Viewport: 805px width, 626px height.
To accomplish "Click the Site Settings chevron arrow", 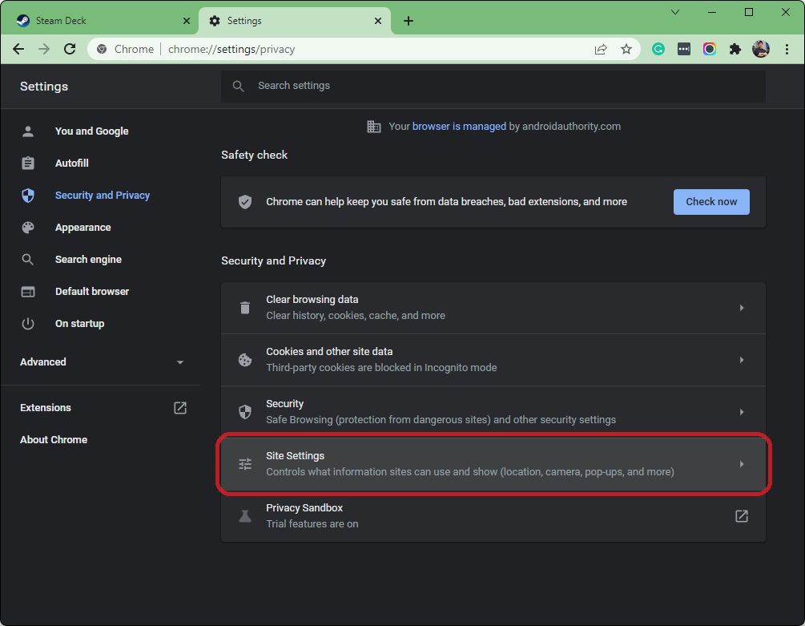I will (742, 464).
